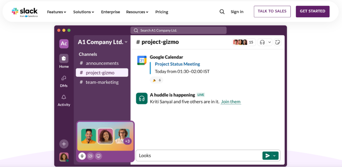Click the LIVE badge on huddle message
This screenshot has height=167, width=342.
pos(201,95)
